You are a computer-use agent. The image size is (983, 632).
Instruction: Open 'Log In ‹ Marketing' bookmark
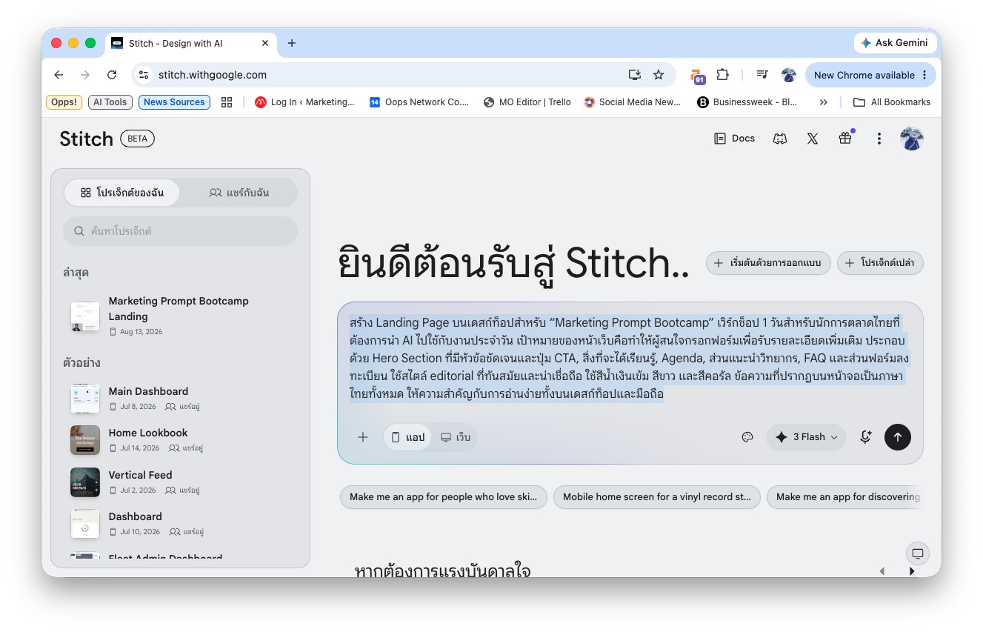[304, 102]
